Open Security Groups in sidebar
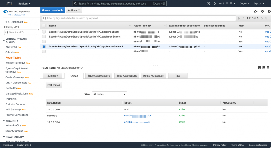The image size is (271, 148). pos(14,131)
